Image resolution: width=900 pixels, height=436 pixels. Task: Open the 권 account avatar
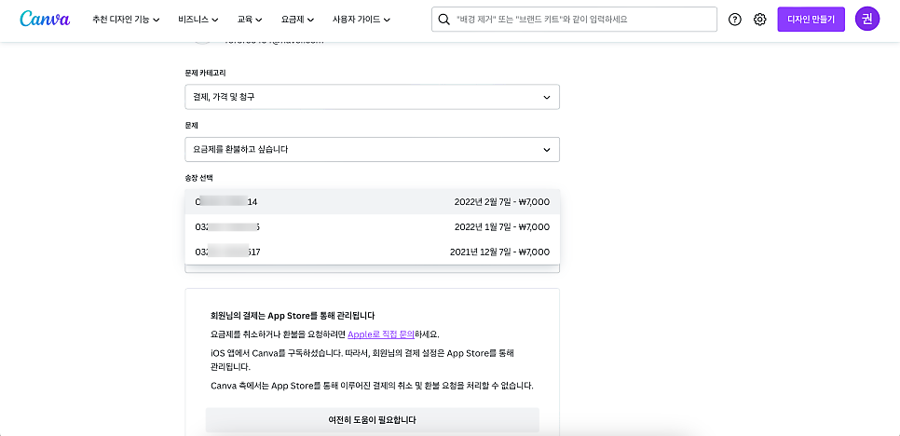(867, 19)
